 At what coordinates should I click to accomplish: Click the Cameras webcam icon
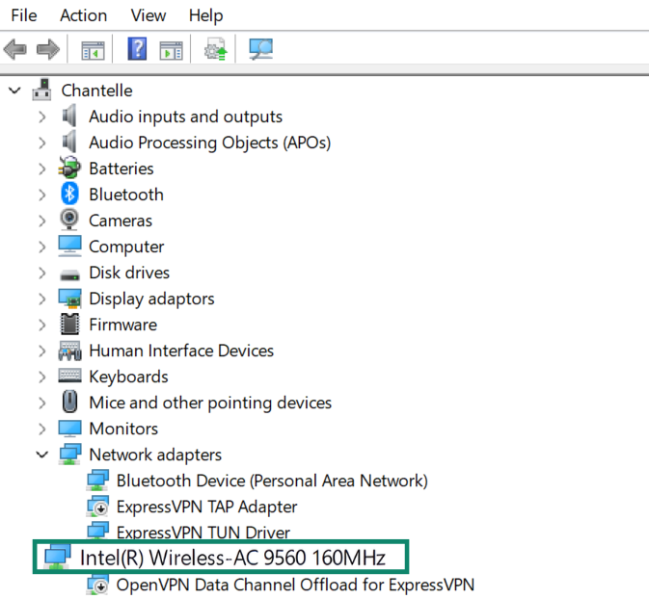click(69, 220)
